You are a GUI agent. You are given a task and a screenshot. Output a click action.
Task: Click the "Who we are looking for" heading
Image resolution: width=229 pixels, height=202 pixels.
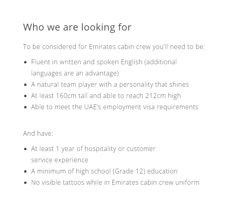77,27
